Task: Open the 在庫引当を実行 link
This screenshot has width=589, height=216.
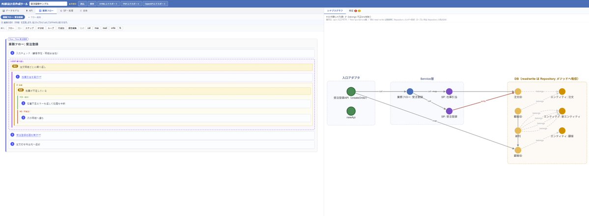Action: point(31,77)
